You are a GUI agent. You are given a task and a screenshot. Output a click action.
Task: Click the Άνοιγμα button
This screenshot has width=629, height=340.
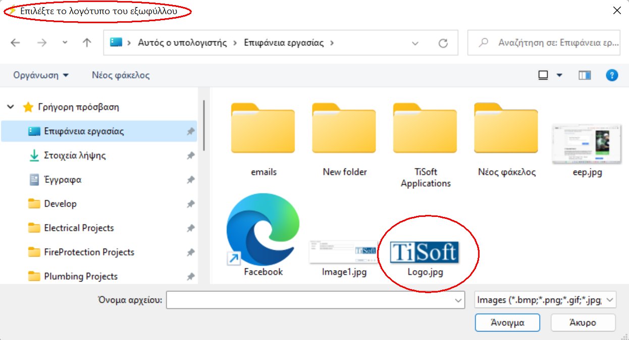507,323
